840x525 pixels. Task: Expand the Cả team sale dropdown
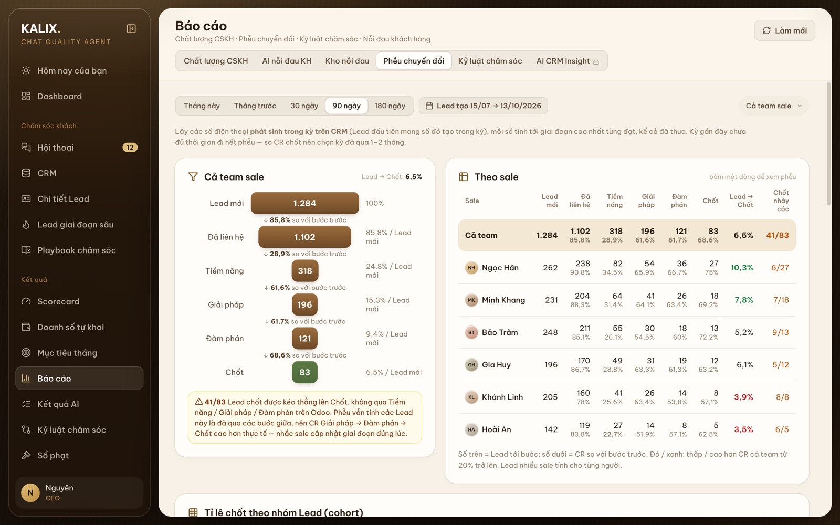tap(774, 106)
